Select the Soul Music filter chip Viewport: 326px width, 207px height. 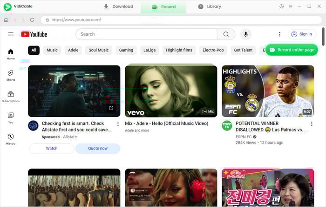click(x=99, y=50)
